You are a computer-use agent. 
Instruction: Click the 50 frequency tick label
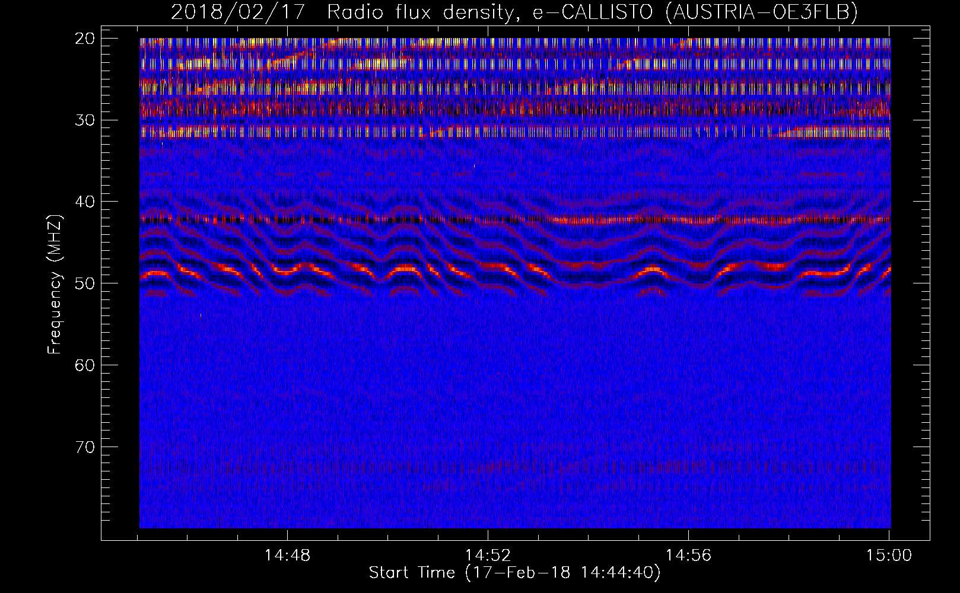click(85, 283)
